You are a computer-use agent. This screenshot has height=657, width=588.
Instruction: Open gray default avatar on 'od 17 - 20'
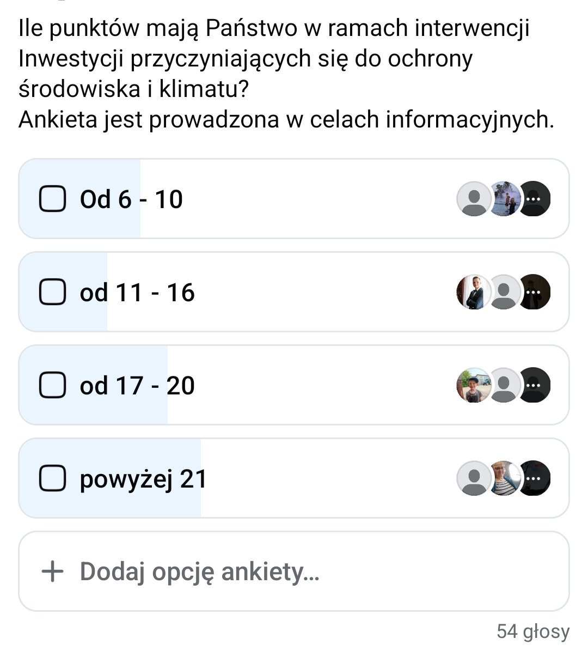click(504, 386)
